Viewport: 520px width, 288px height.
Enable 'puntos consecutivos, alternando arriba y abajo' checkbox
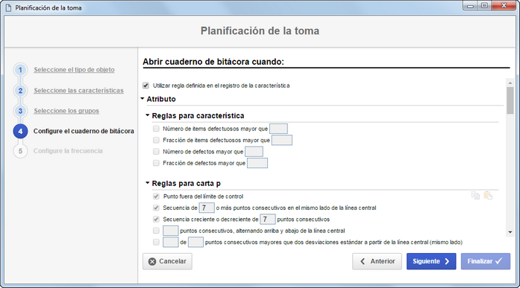point(156,231)
